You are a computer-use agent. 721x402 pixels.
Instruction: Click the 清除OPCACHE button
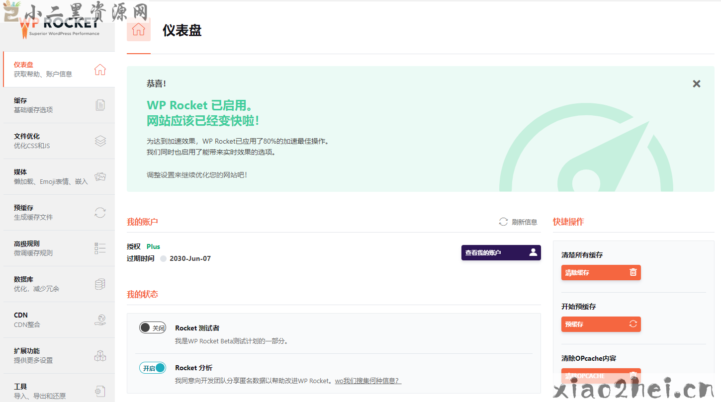tap(601, 376)
